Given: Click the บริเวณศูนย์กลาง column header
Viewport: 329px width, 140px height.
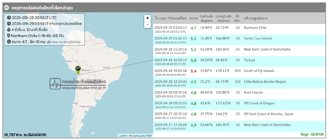Looking at the screenshot, I should 256,18.
